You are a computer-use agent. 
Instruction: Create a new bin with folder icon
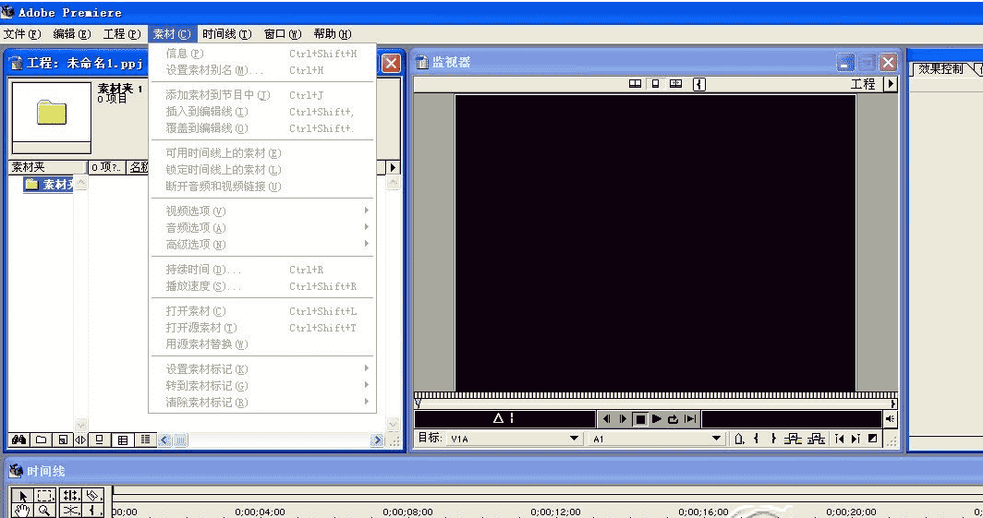pos(41,440)
